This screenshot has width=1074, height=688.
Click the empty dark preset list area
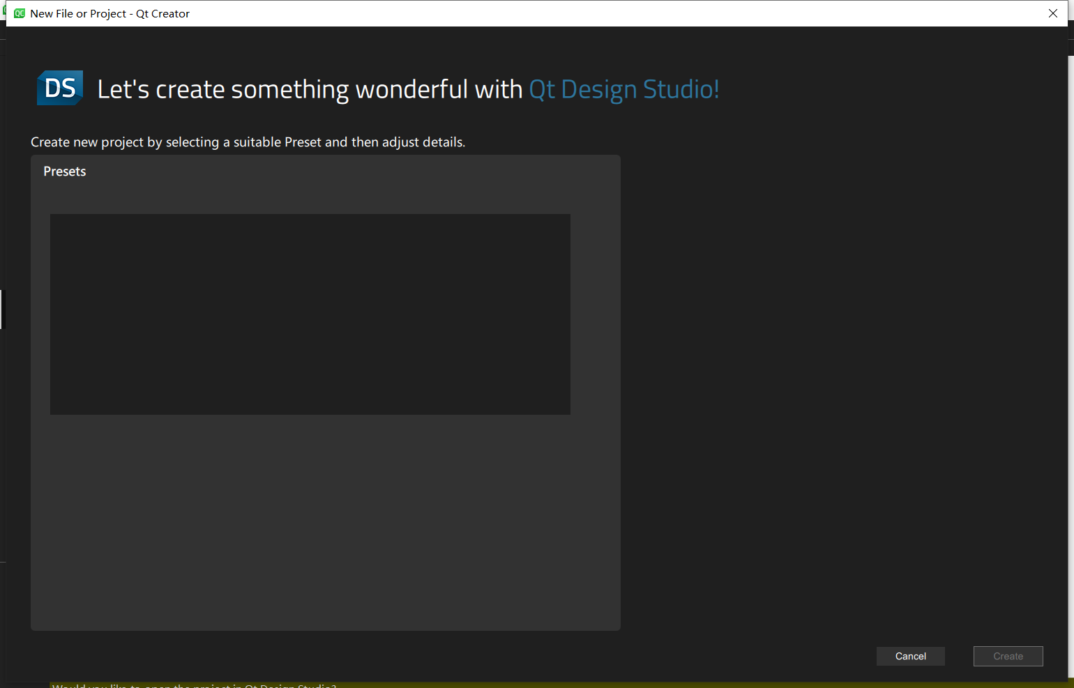[x=310, y=314]
